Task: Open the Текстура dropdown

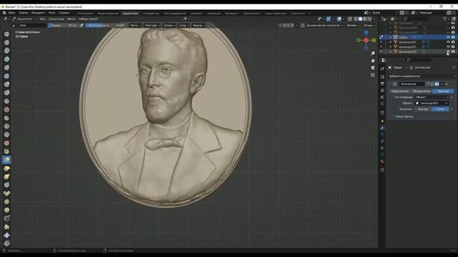Action: click(152, 26)
